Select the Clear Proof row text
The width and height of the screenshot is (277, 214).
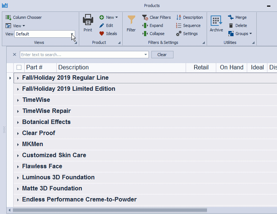(x=39, y=133)
